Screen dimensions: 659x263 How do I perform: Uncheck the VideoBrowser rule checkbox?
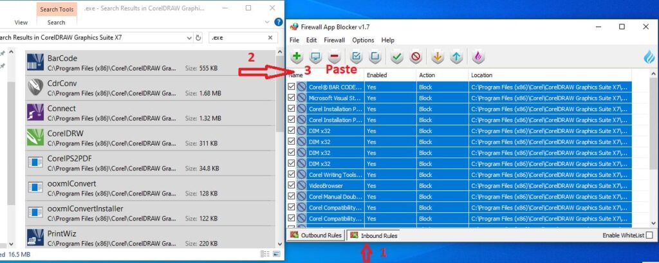click(292, 185)
